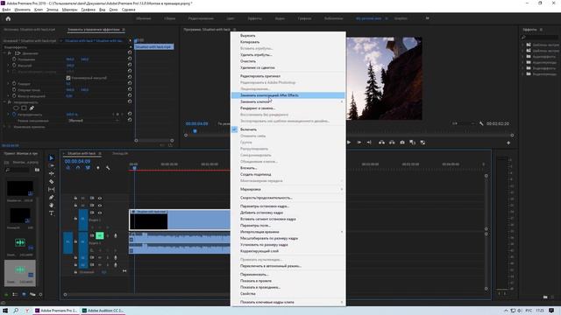Toggle eye visibility of second video track
This screenshot has width=561, height=315.
click(100, 206)
